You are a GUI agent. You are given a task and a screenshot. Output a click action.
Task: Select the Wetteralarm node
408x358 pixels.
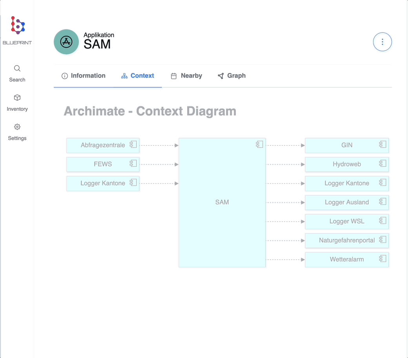347,259
